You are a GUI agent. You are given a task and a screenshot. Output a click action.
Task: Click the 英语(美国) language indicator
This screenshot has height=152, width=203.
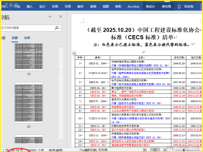click(56, 150)
